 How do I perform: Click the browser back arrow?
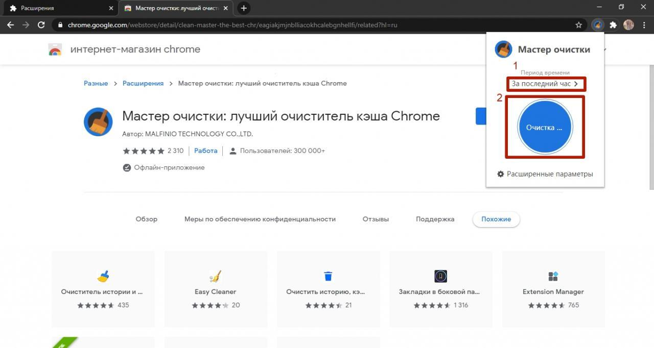[11, 24]
